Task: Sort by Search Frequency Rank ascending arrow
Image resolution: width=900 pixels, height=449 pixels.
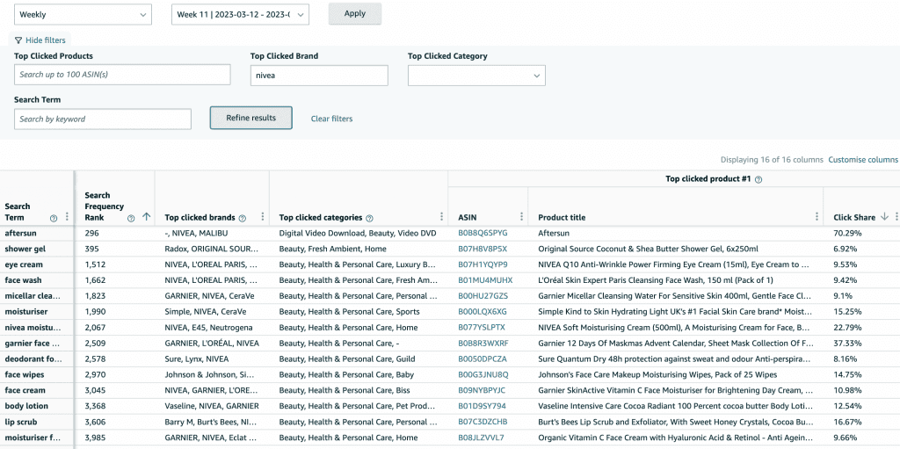Action: [146, 217]
